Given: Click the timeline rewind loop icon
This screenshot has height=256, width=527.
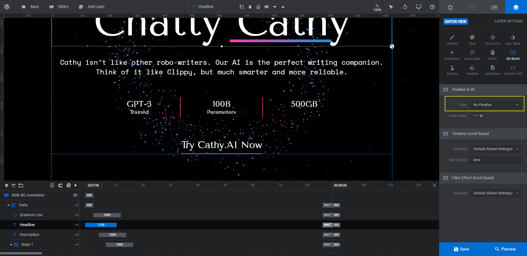Looking at the screenshot, I should (60, 185).
